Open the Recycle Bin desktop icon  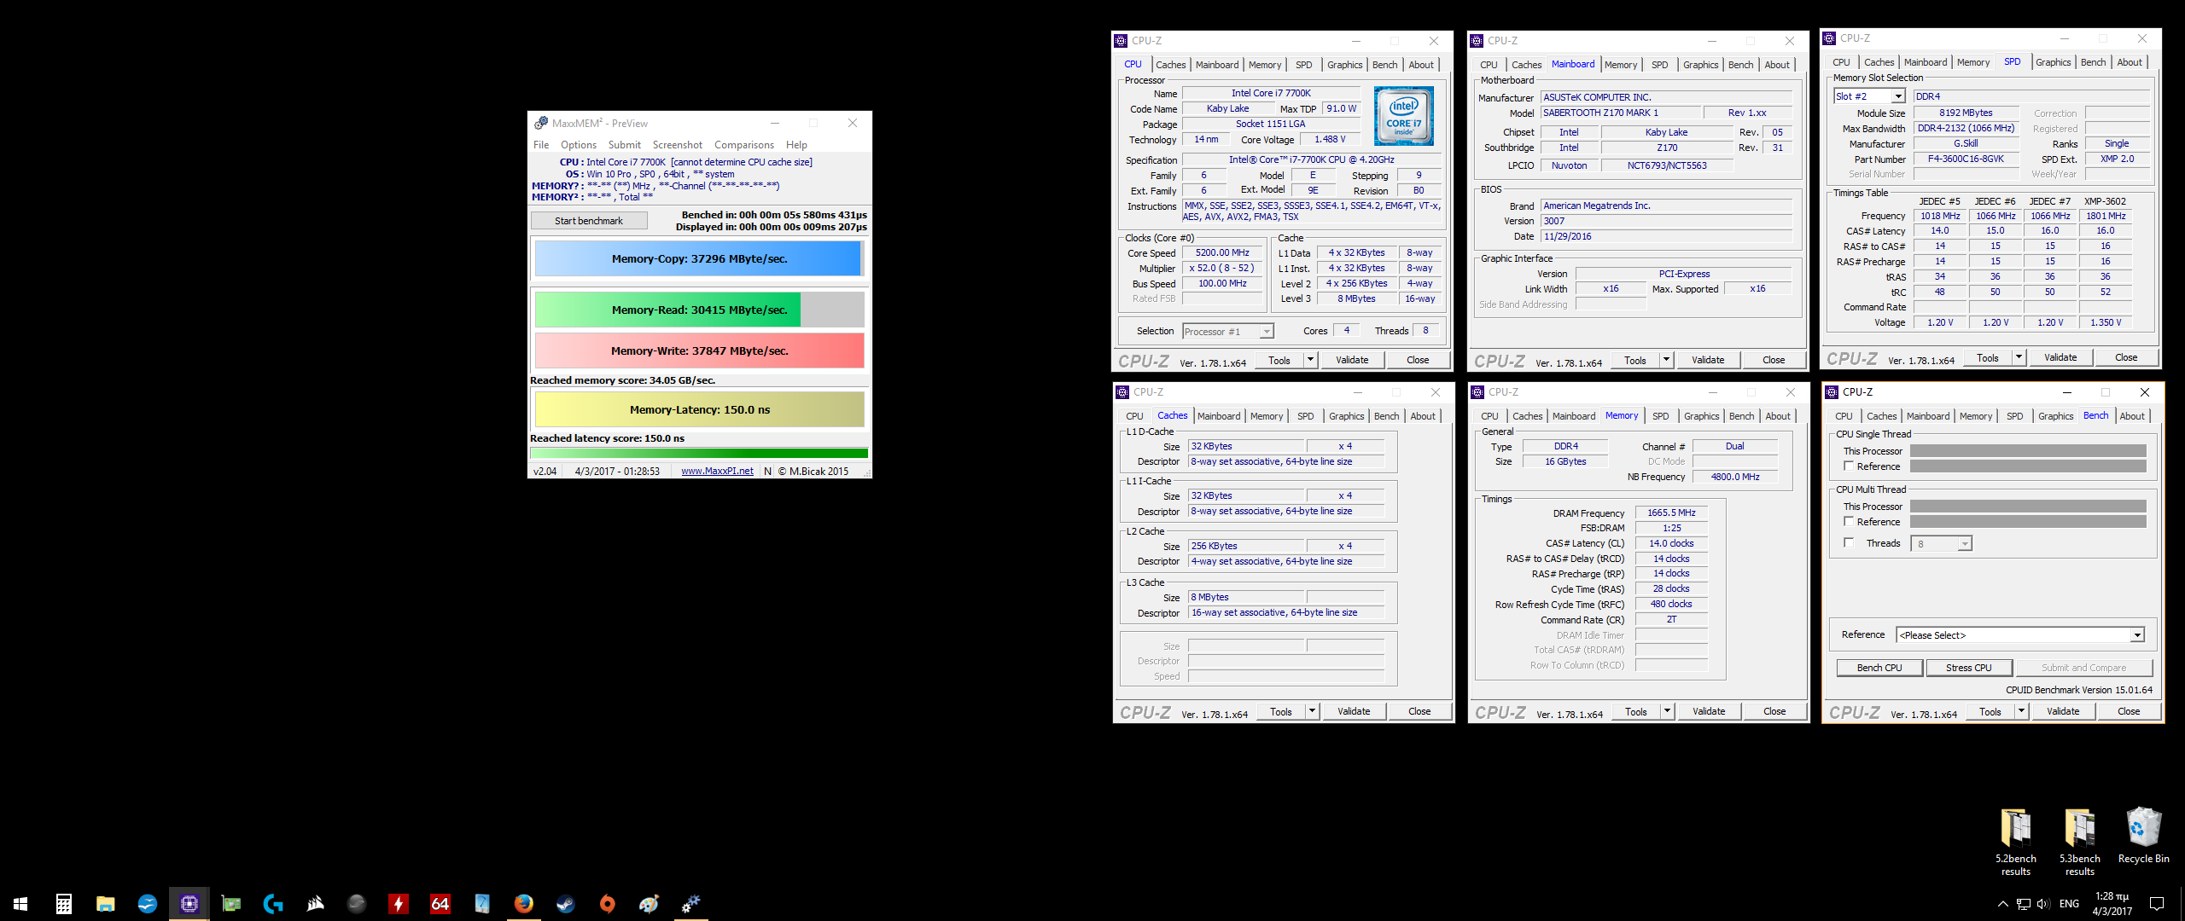click(x=2144, y=836)
